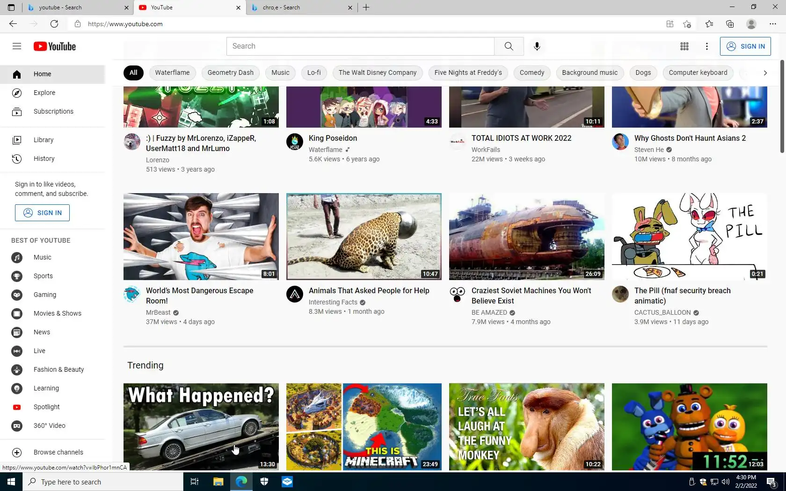Open MrBeast channel avatar
The height and width of the screenshot is (491, 786).
click(x=132, y=294)
